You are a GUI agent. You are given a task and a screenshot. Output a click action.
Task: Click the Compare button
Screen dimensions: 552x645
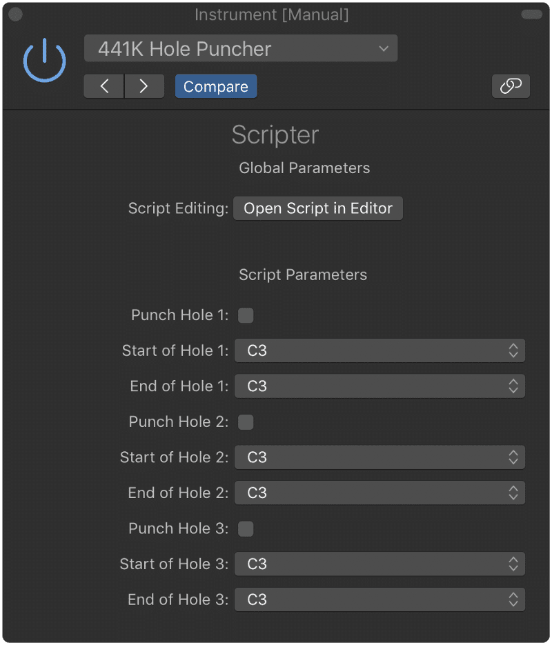tap(216, 86)
